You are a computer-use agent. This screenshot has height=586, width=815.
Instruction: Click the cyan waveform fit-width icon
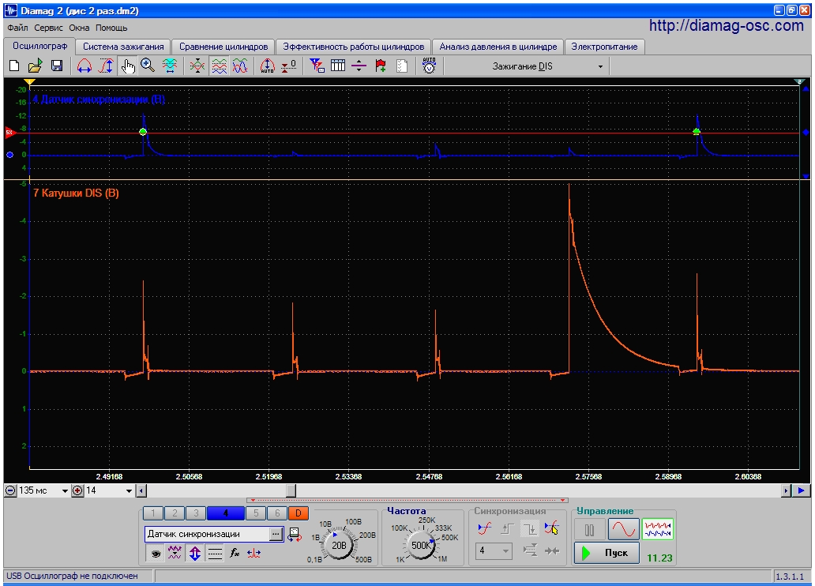[x=170, y=66]
